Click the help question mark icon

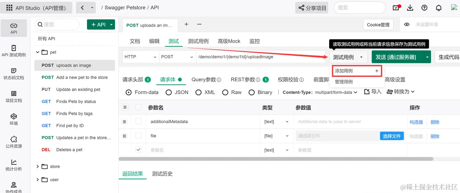tap(424, 8)
